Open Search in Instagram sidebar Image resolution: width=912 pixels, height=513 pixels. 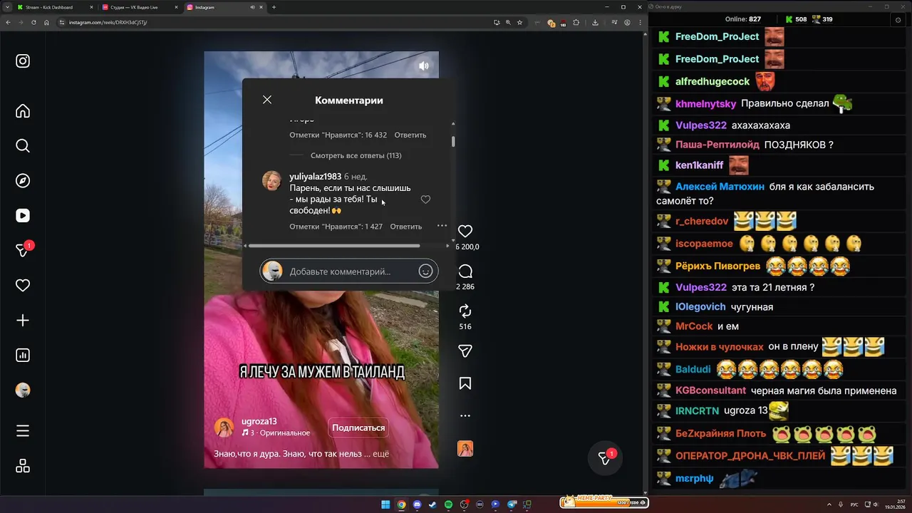23,146
